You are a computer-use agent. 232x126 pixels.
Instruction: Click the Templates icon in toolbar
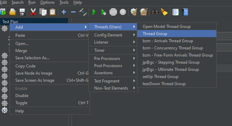(x=3, y=12)
